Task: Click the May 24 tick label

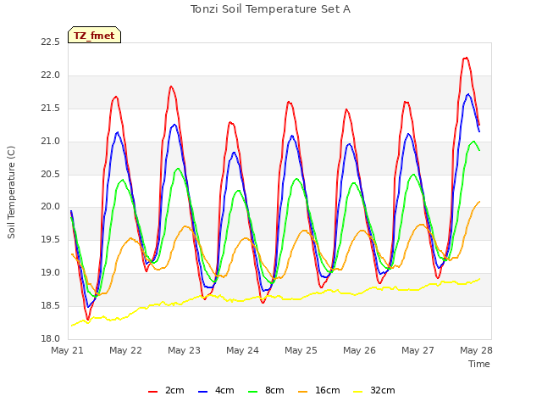Action: (242, 350)
